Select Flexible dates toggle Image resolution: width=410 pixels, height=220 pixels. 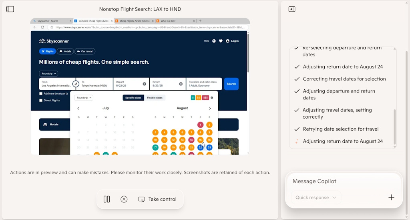(x=155, y=98)
